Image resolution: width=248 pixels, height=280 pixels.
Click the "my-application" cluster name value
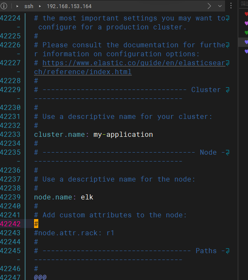123,135
